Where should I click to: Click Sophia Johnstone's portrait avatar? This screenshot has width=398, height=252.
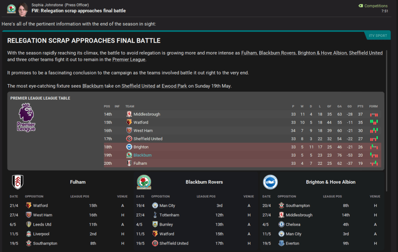(23, 8)
